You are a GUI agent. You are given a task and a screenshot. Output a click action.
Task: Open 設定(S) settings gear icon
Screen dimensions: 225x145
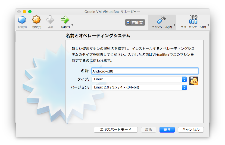click(36, 19)
